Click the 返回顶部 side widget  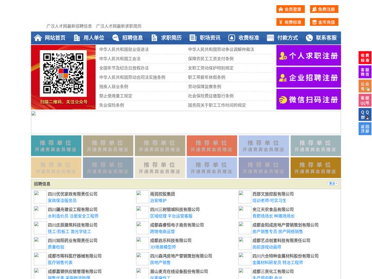coord(365,129)
